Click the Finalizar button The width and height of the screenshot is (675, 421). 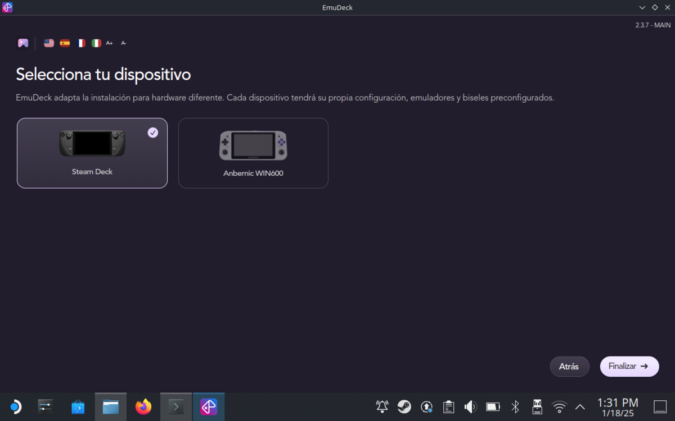click(x=629, y=367)
